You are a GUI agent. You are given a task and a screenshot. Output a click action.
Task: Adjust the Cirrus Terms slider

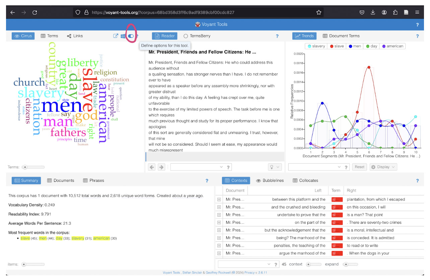point(33,167)
